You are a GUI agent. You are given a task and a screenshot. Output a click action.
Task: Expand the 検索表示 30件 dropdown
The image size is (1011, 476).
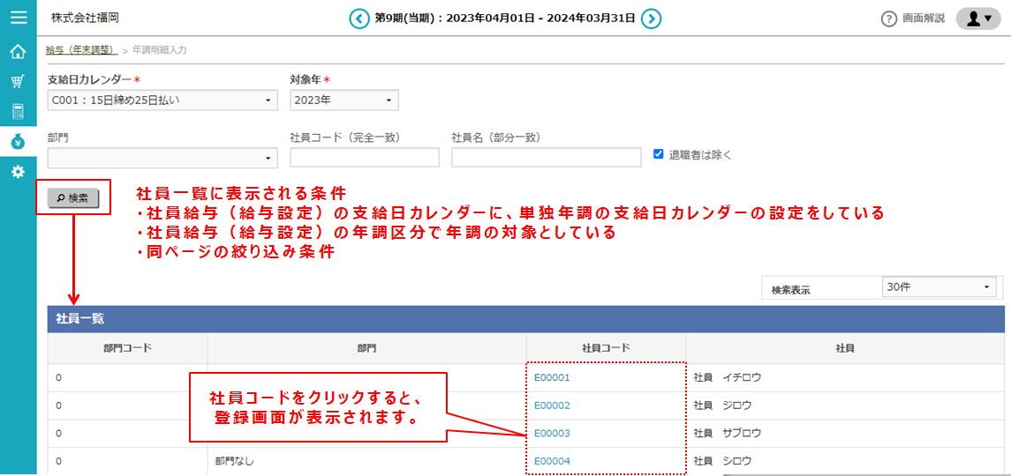[938, 287]
